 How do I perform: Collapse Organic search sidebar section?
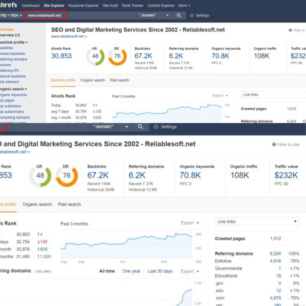click(x=13, y=89)
